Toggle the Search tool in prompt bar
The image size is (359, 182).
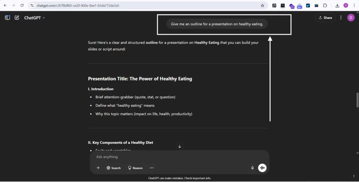pos(113,168)
